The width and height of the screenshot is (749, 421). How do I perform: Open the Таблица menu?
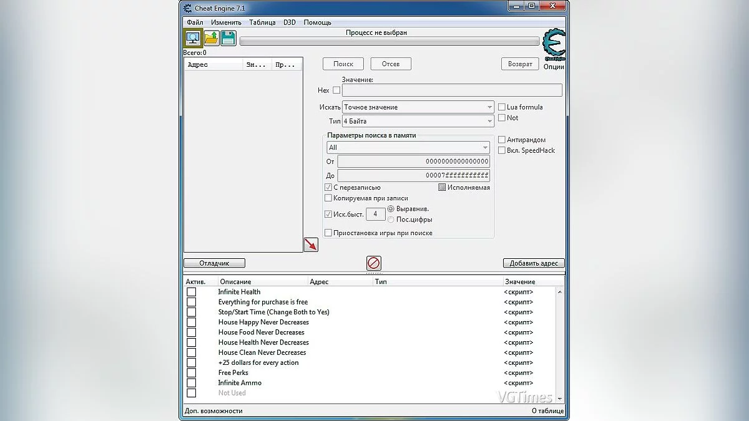pos(262,22)
